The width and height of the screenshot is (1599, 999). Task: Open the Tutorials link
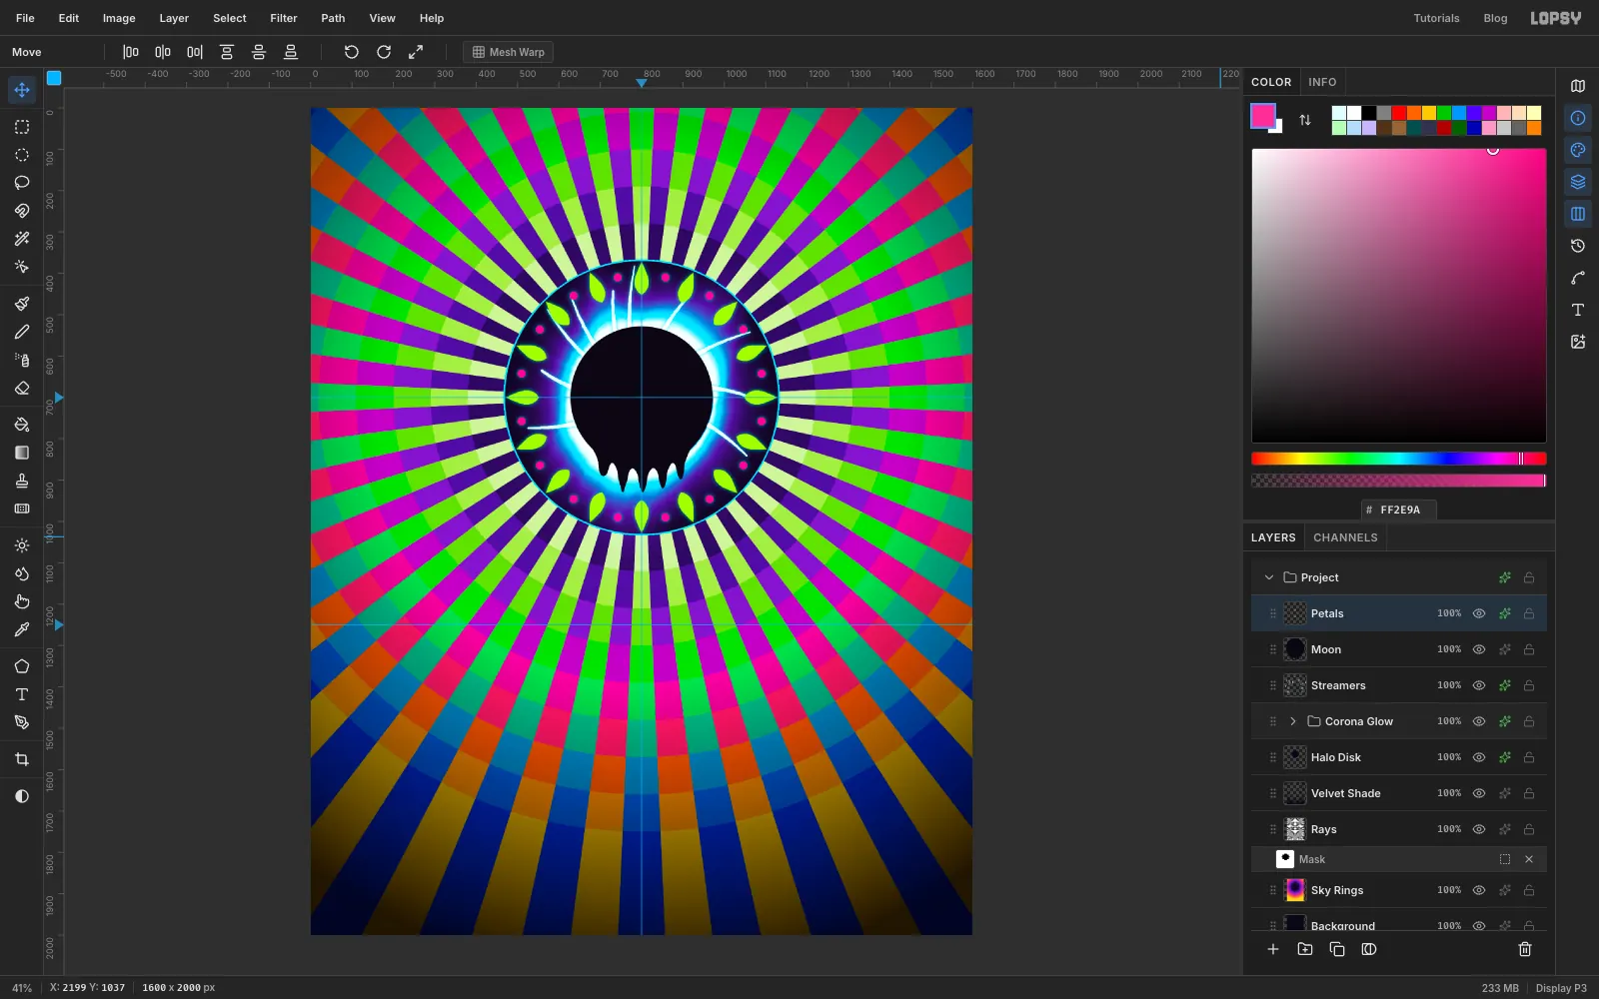(x=1436, y=18)
